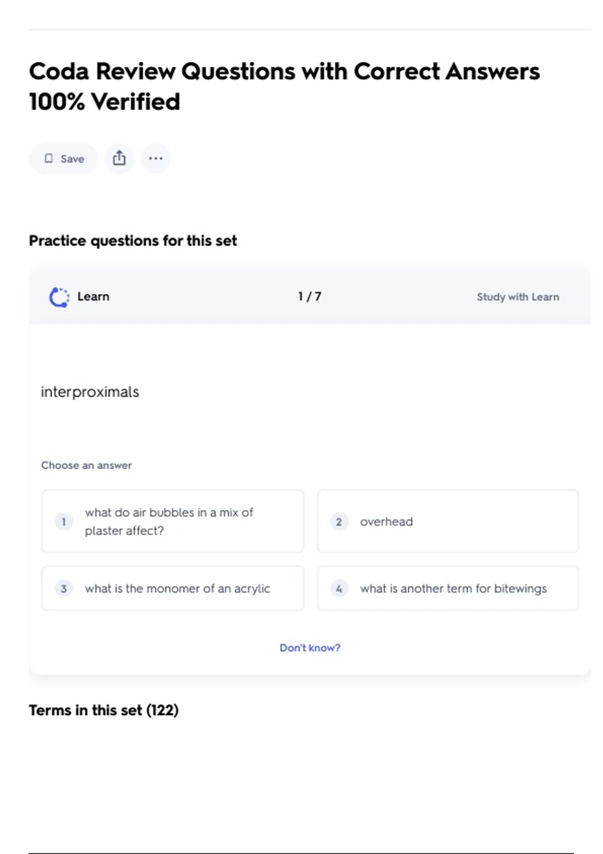The height and width of the screenshot is (854, 603).
Task: Click the Learn mode circular icon
Action: pos(59,297)
